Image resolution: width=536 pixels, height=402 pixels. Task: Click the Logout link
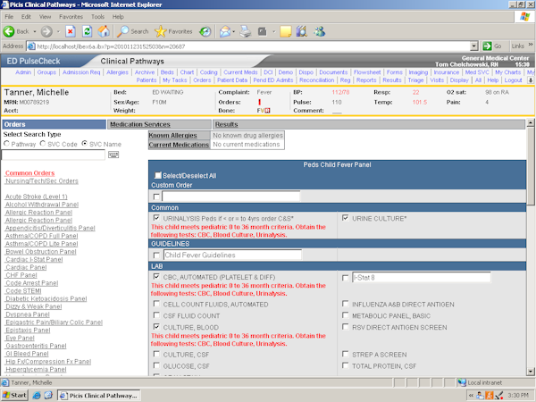(x=513, y=80)
